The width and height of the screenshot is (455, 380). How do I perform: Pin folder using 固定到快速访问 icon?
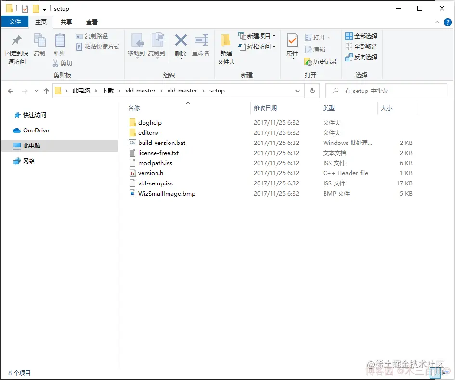click(17, 46)
